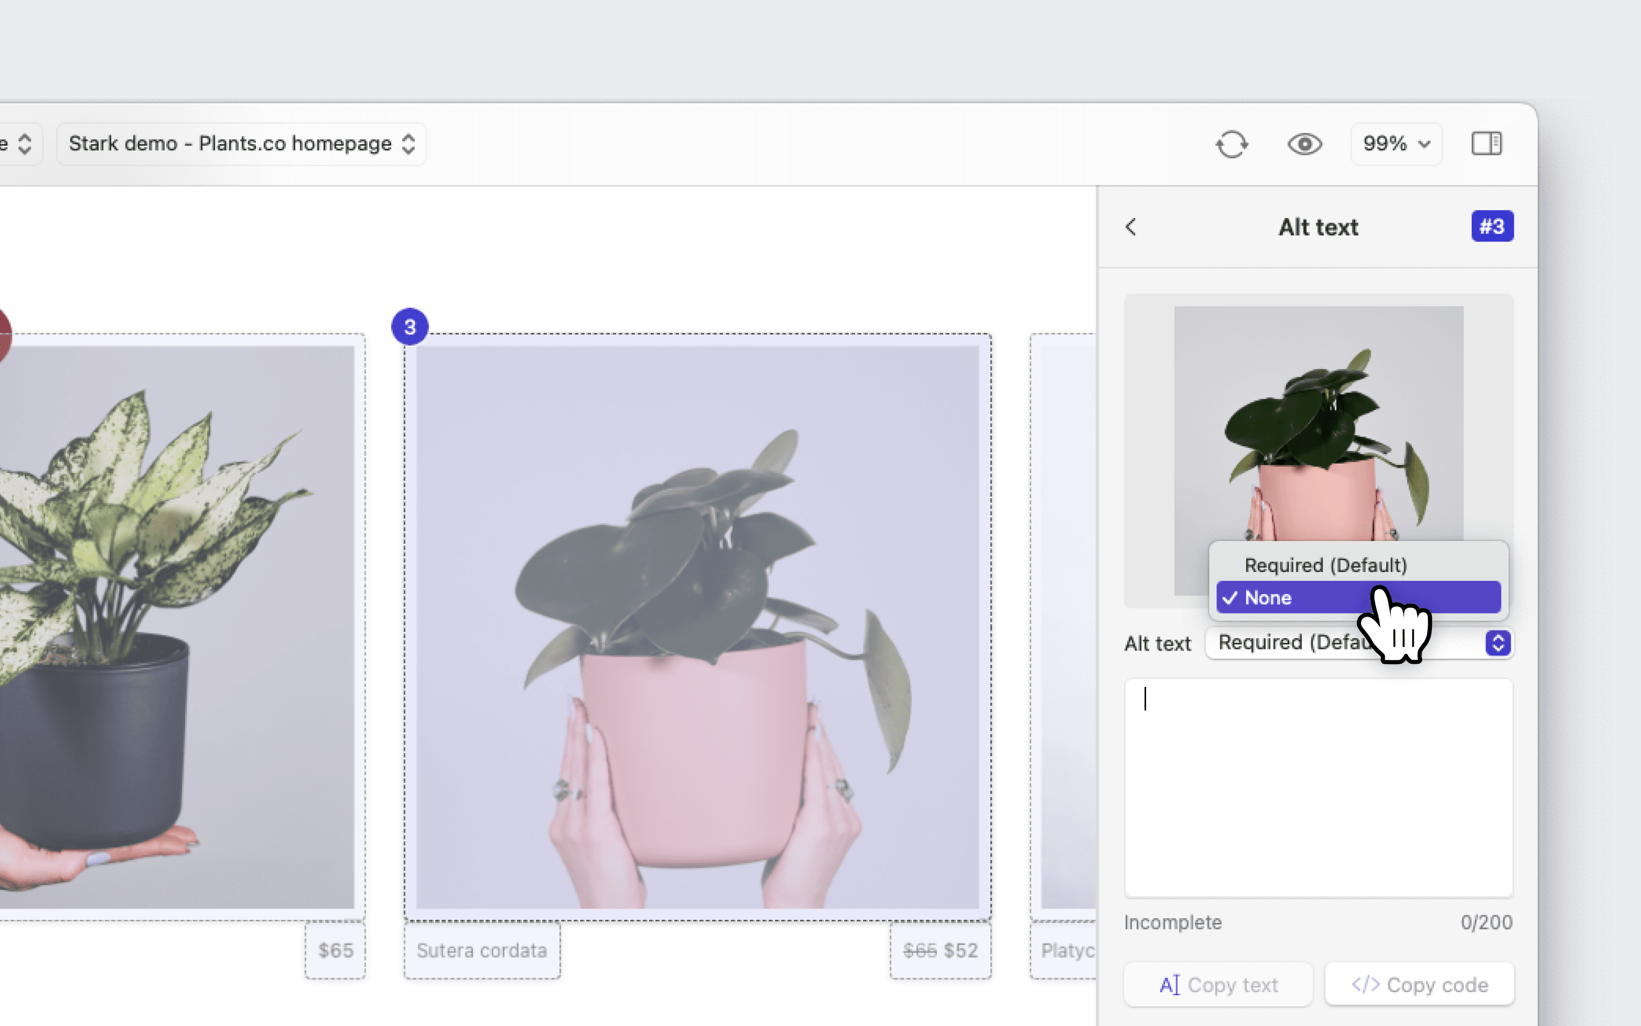This screenshot has height=1026, width=1641.
Task: Click the Alt text type dropdown stepper
Action: pyautogui.click(x=1498, y=643)
